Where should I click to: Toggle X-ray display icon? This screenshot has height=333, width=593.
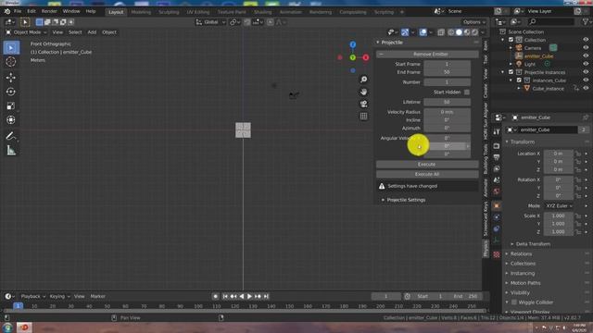pyautogui.click(x=441, y=32)
